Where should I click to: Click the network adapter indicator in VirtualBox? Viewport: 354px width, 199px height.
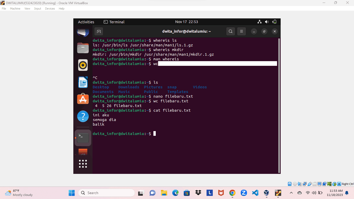click(x=305, y=184)
